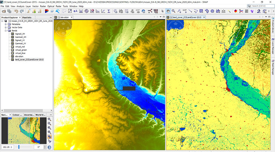Expand the Vector Data node
This screenshot has width=275, height=152.
(x=6, y=27)
